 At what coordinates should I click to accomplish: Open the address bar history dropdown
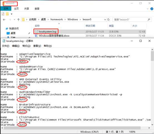coord(105,19)
